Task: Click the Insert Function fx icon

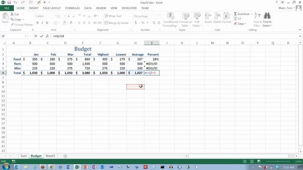Action: [47, 36]
